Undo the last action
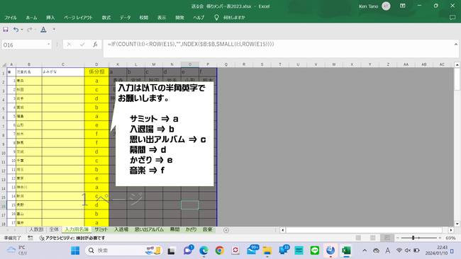 (16, 29)
